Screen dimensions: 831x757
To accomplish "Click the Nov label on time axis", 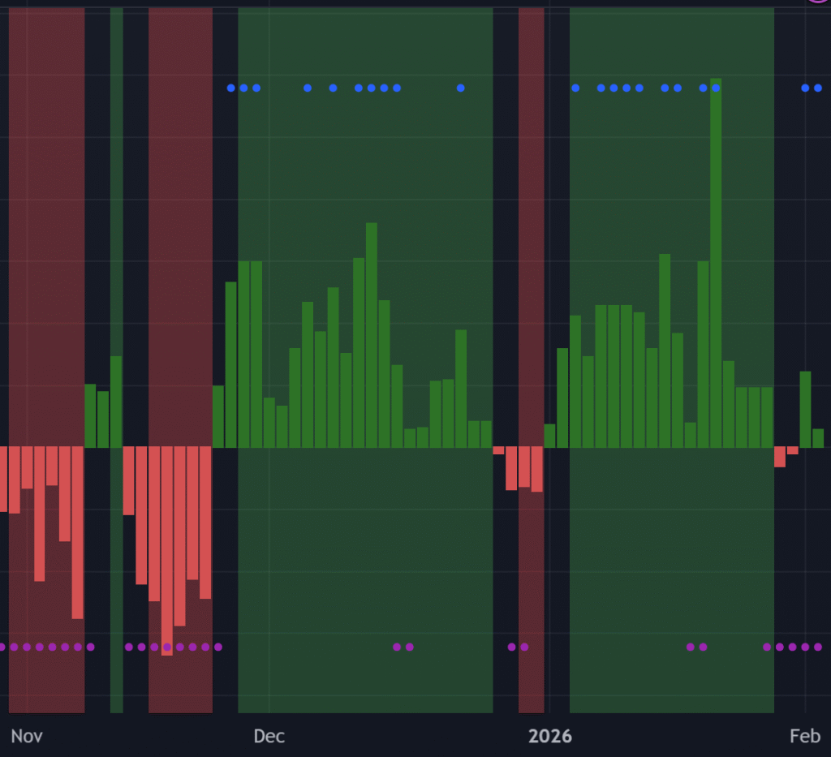I will pos(27,736).
